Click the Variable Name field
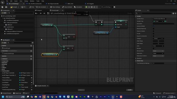The height and width of the screenshot is (99, 177). pos(159,19)
